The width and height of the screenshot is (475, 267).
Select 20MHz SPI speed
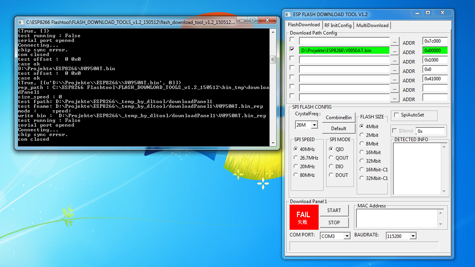tap(296, 166)
